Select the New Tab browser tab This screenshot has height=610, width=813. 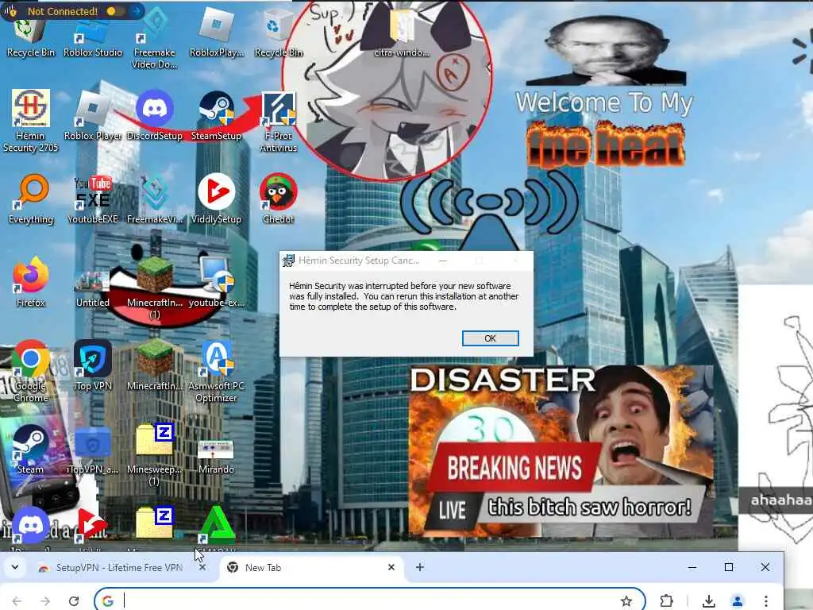pyautogui.click(x=310, y=567)
